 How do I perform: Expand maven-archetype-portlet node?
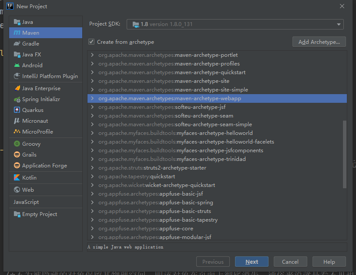(92, 55)
